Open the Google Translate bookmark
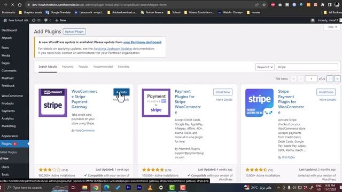Viewport: 342px width, 192px height. [58, 12]
